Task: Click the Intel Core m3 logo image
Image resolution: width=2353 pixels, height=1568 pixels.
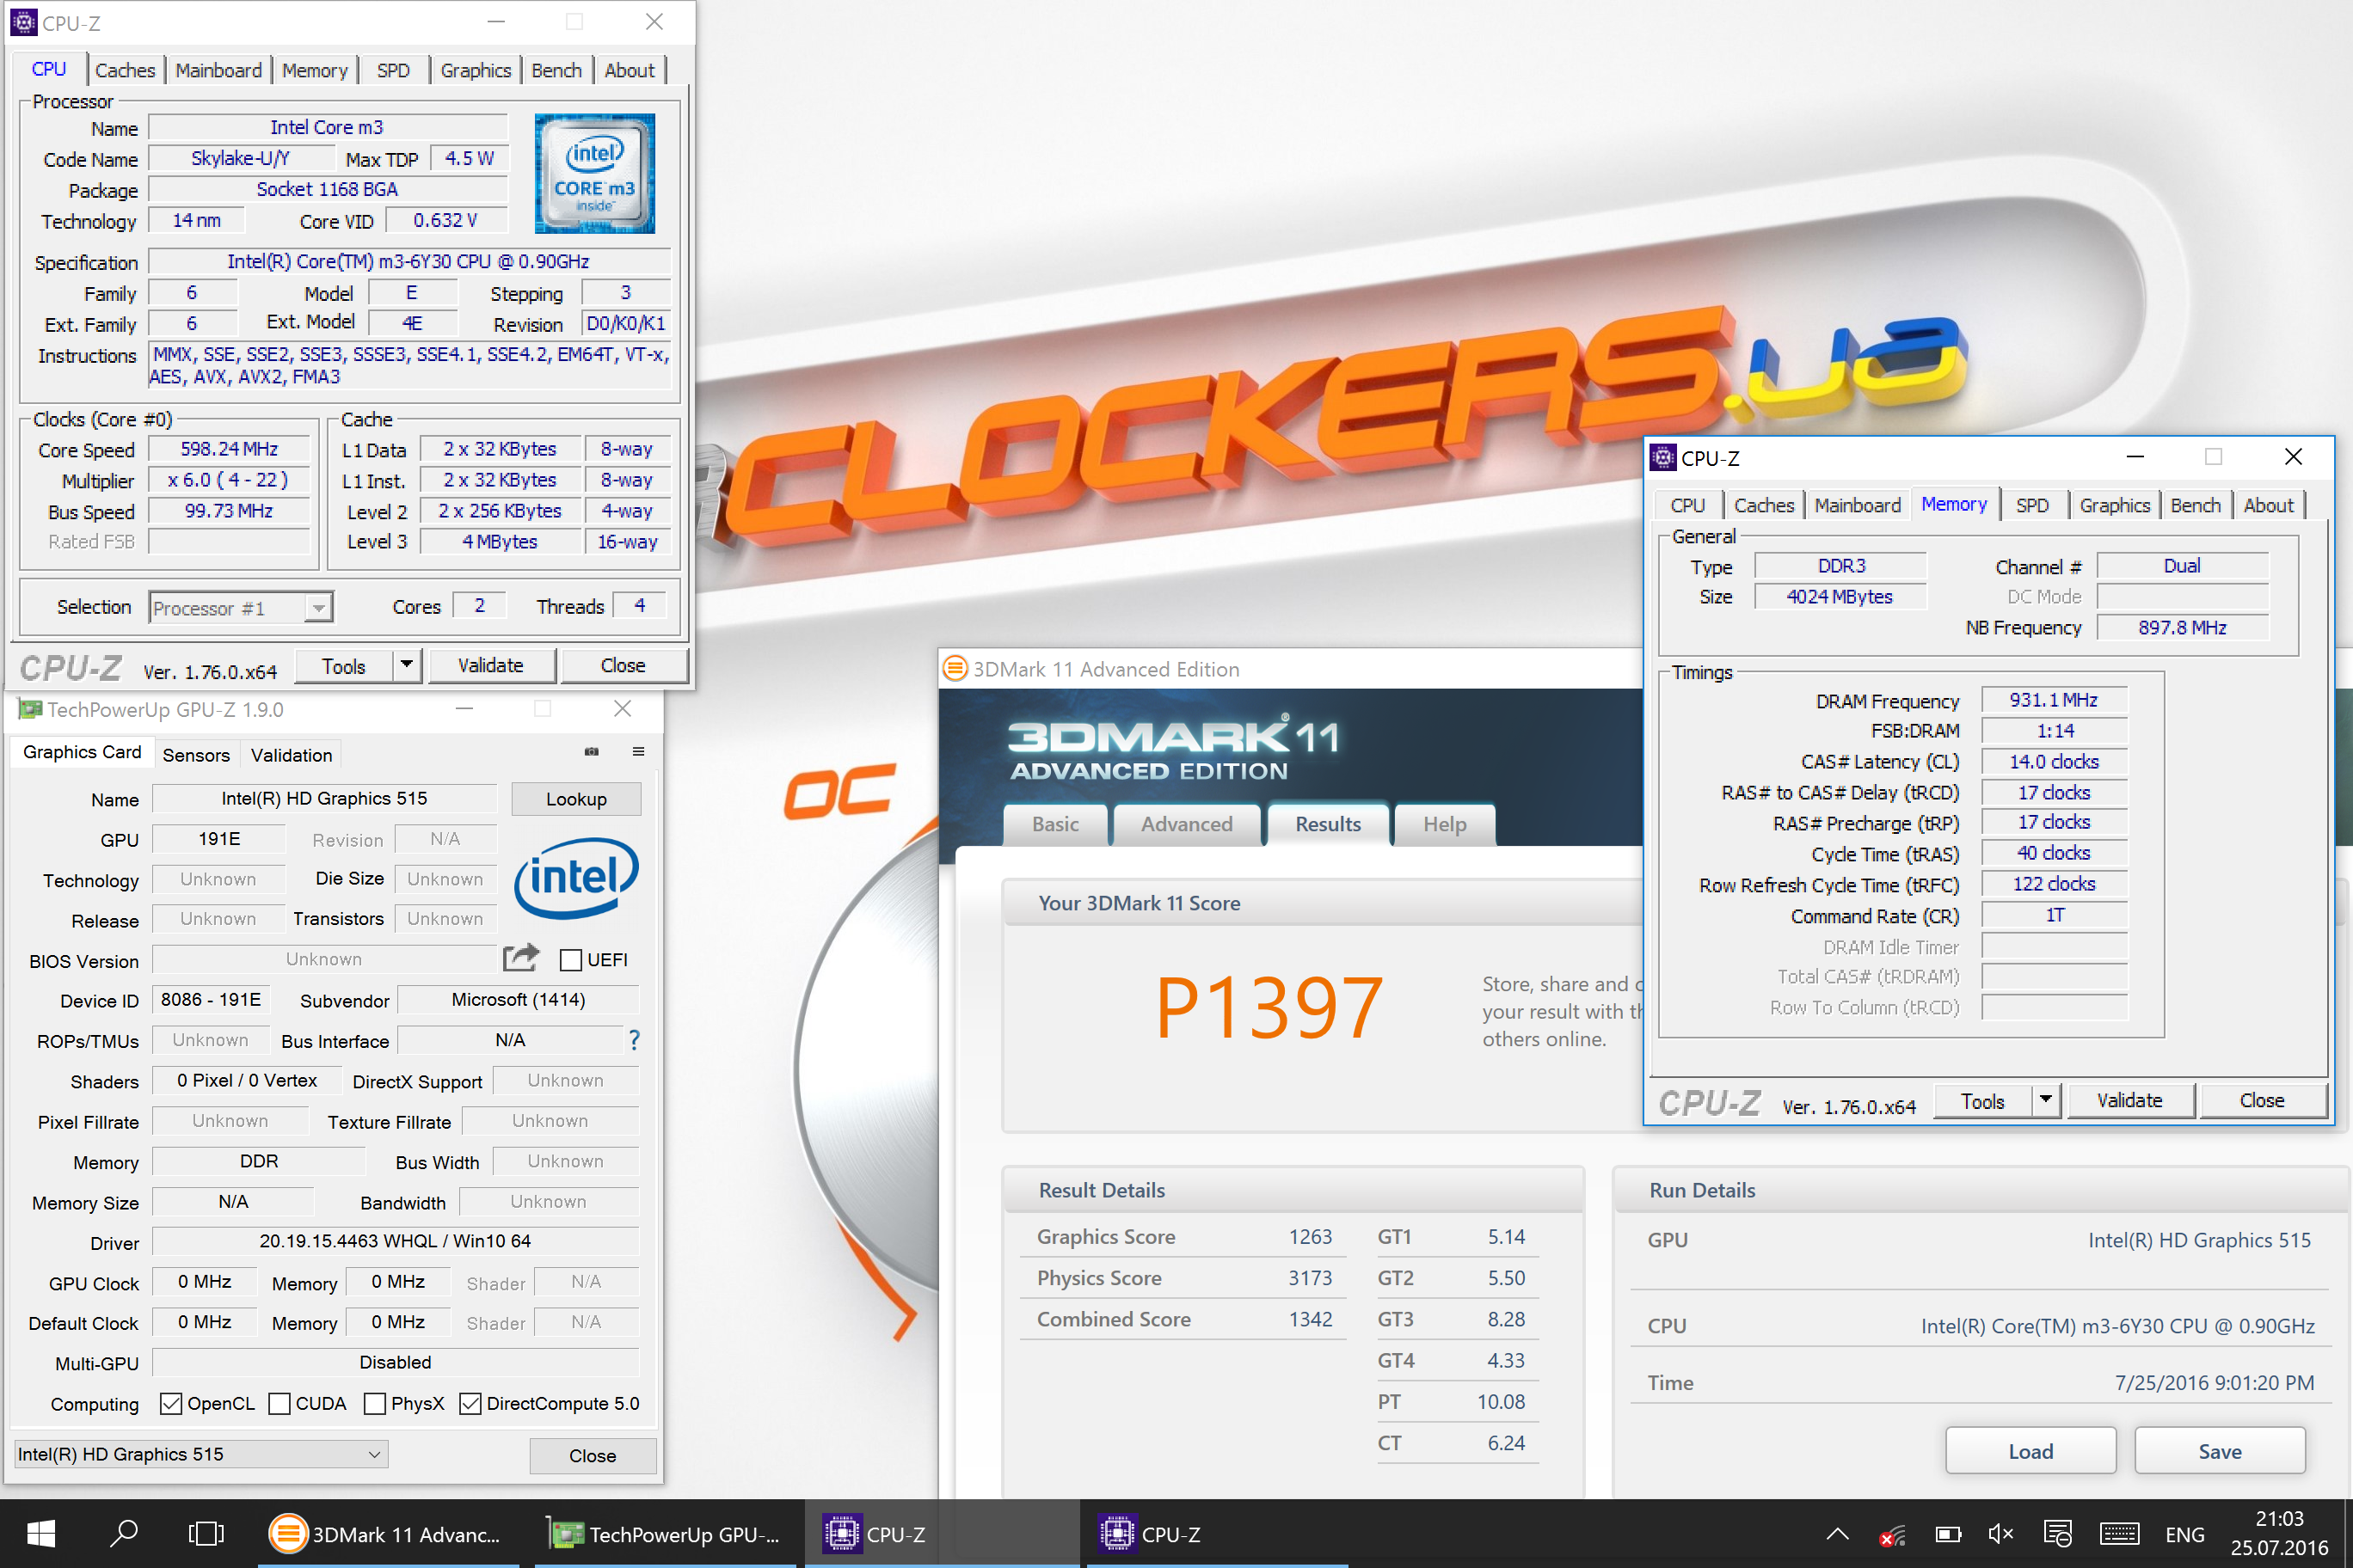Action: [x=595, y=174]
